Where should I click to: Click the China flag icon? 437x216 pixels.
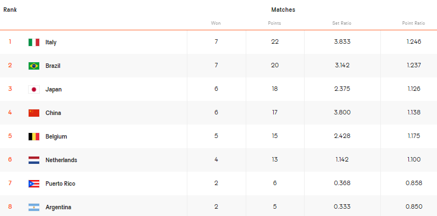(34, 113)
